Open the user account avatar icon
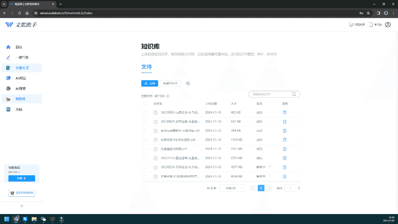The height and width of the screenshot is (224, 398). (x=388, y=25)
